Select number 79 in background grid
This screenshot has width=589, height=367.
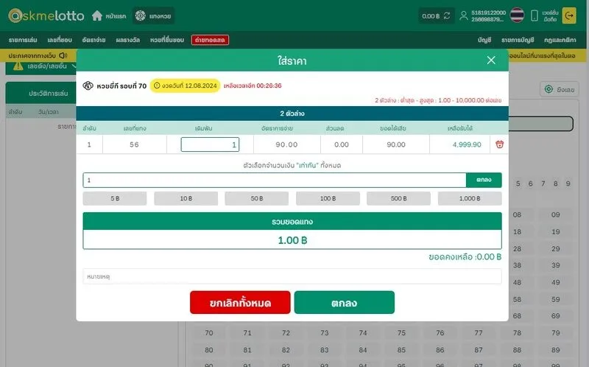pos(556,333)
